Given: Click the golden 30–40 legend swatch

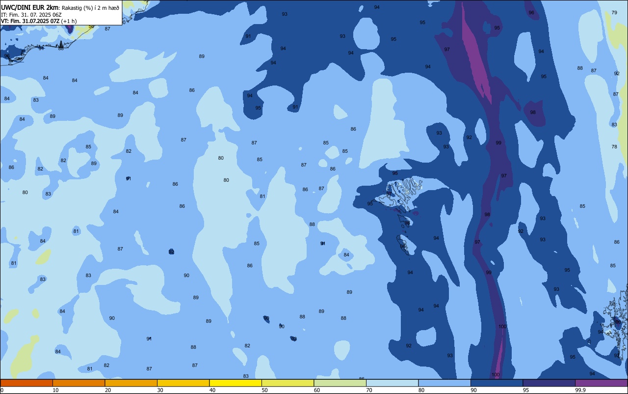Looking at the screenshot, I should pos(183,383).
